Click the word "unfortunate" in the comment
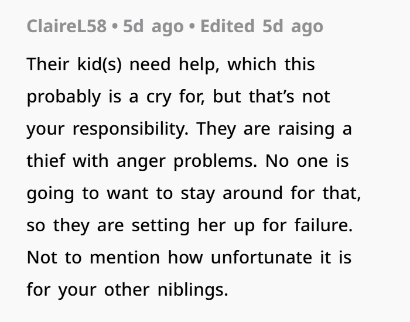This screenshot has height=322, width=410. pos(261,257)
